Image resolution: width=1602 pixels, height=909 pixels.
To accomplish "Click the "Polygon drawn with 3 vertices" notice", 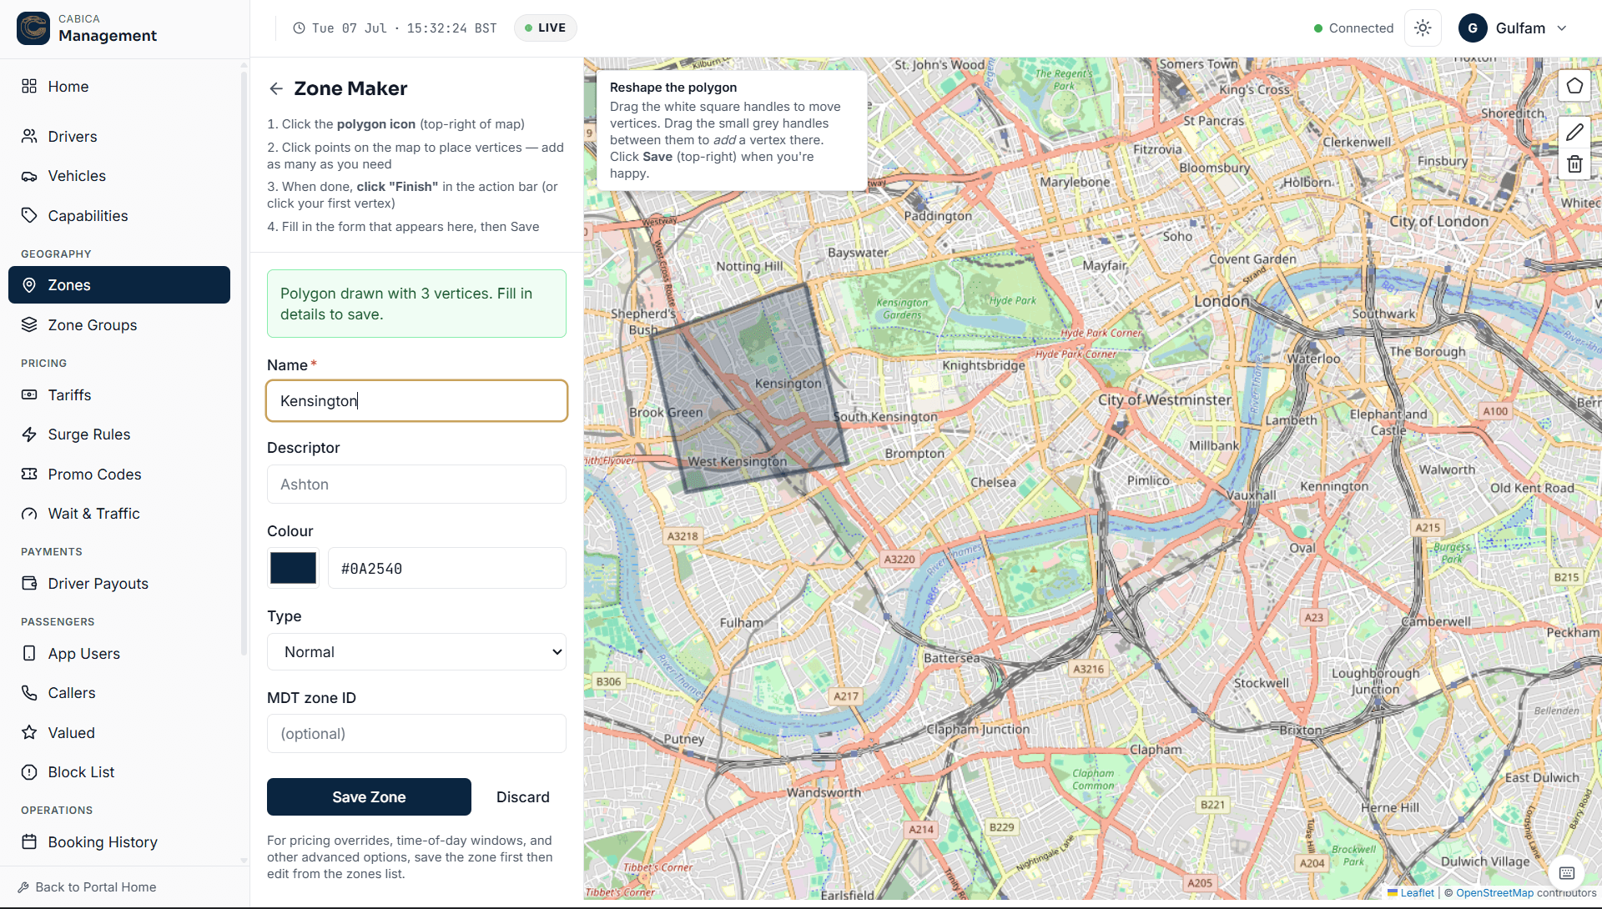I will (416, 304).
